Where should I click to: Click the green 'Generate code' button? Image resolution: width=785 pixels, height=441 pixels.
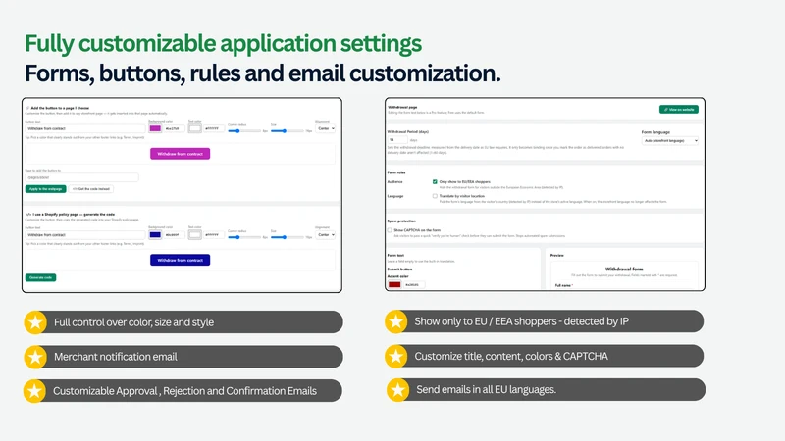(40, 277)
